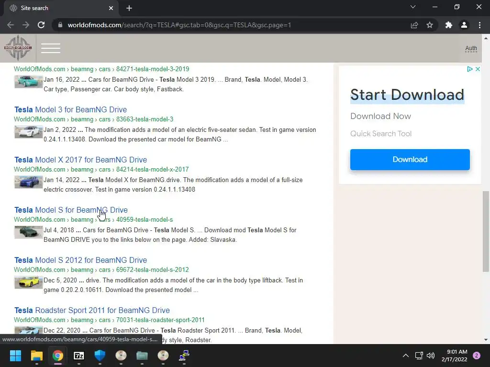Viewport: 490px width, 367px height.
Task: Click the scrollbar down arrow
Action: click(486, 340)
